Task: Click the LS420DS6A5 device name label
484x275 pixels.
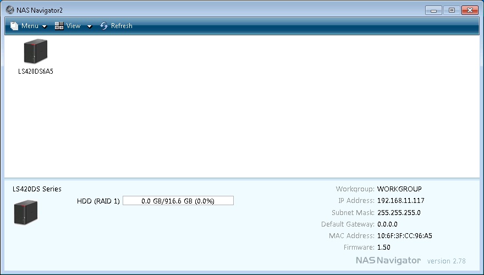Action: 36,71
